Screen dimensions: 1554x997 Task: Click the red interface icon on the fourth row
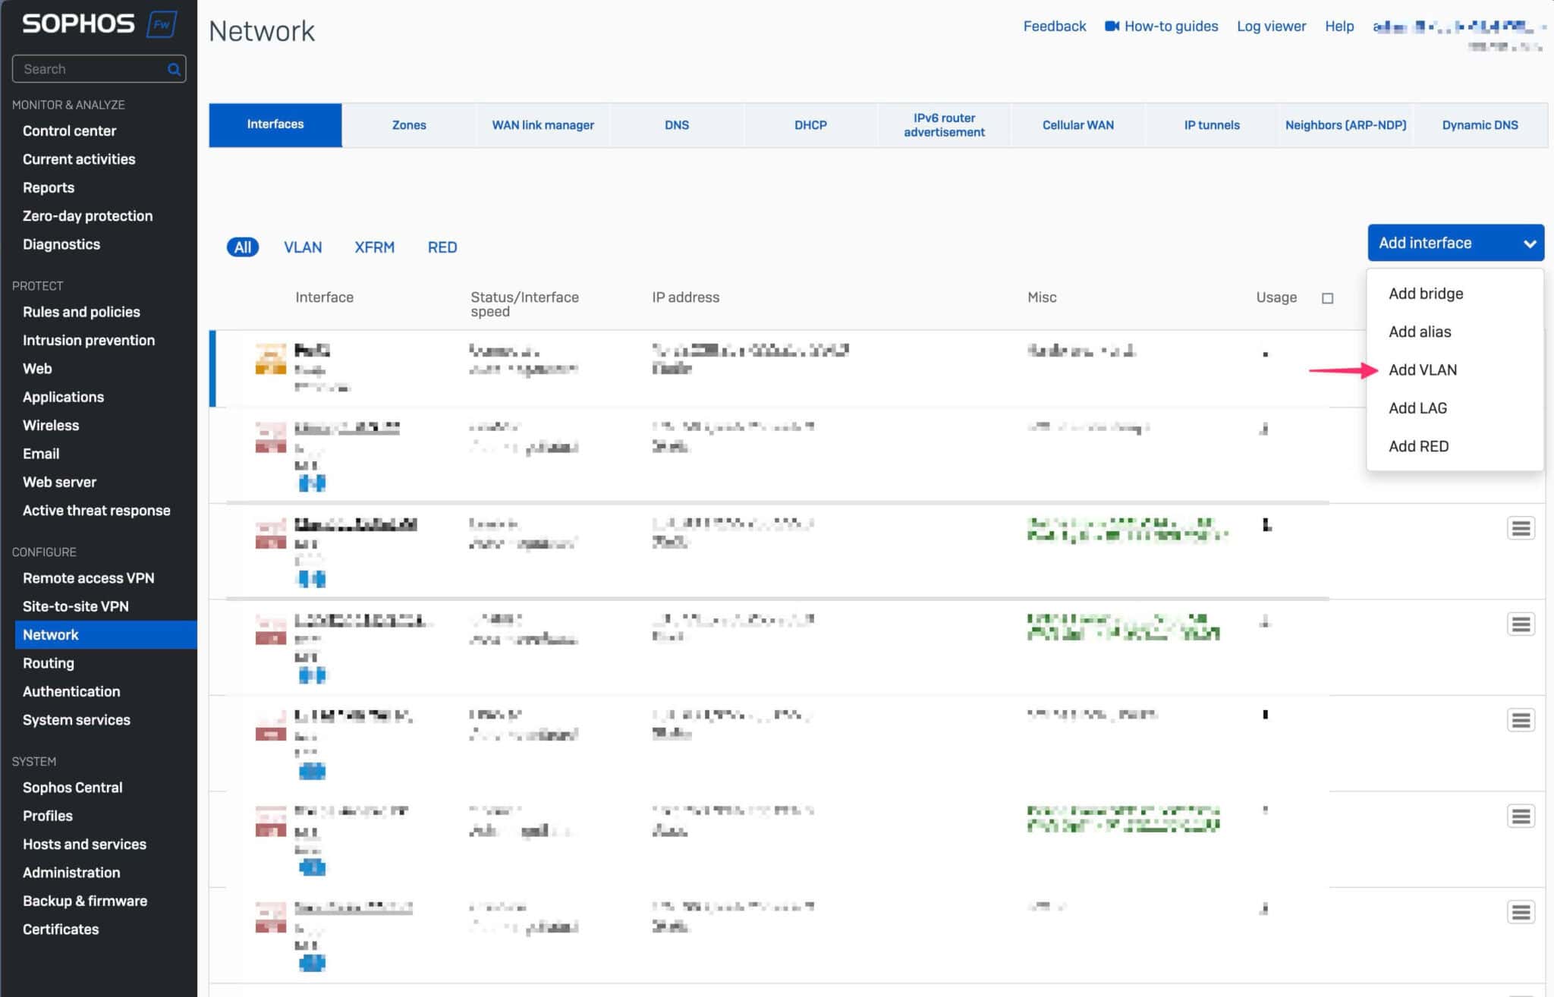click(271, 627)
